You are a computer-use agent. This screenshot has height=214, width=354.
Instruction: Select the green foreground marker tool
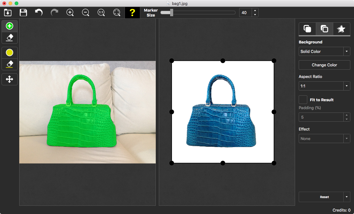(x=9, y=26)
